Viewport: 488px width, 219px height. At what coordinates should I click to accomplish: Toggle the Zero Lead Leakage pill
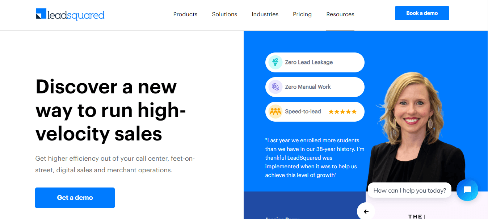[x=315, y=62]
